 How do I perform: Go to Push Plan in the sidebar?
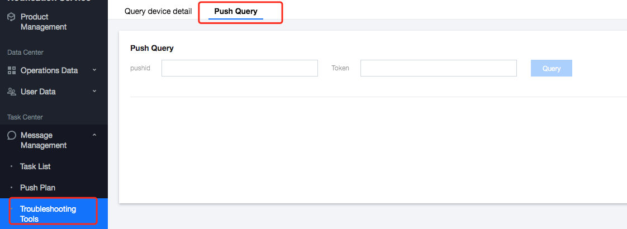[37, 188]
